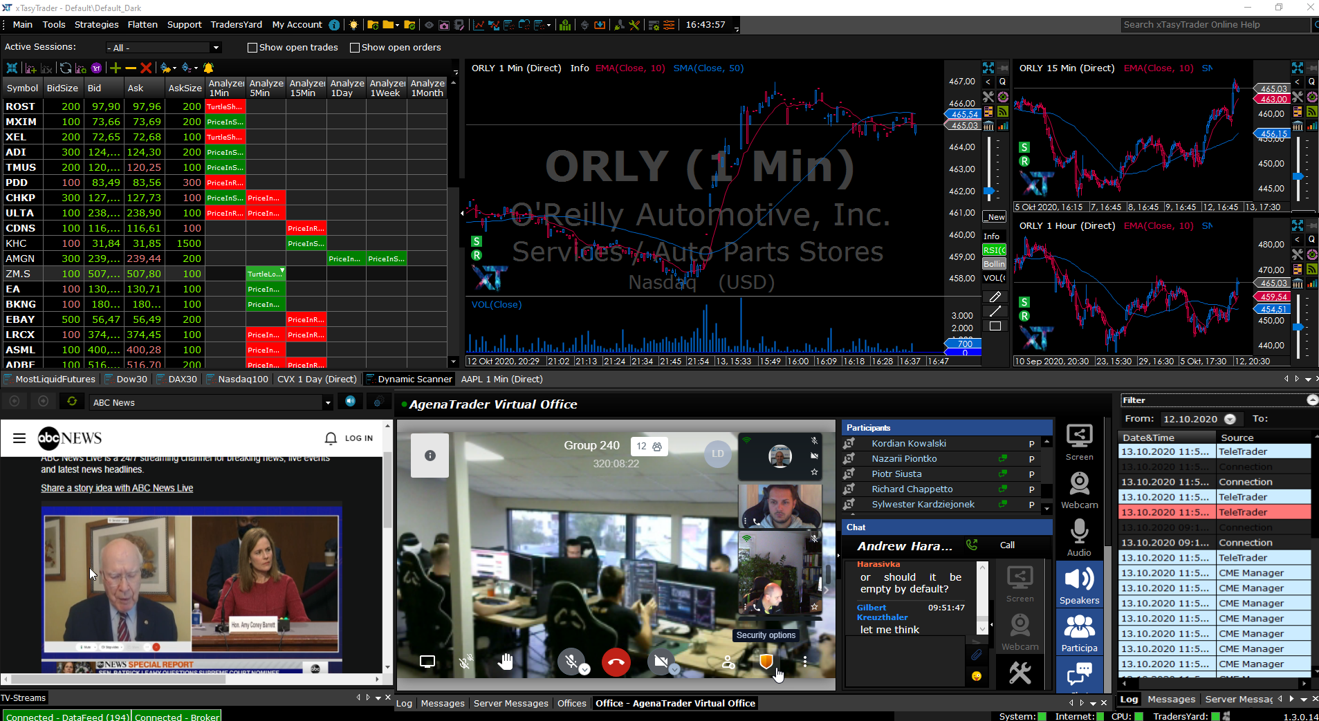Image resolution: width=1319 pixels, height=721 pixels.
Task: Click the _New button beside chart
Action: (995, 217)
